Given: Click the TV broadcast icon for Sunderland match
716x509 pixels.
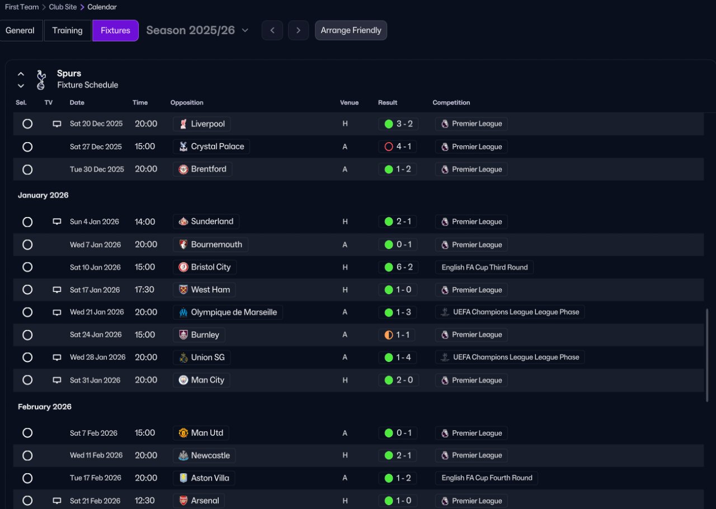Looking at the screenshot, I should (x=56, y=221).
